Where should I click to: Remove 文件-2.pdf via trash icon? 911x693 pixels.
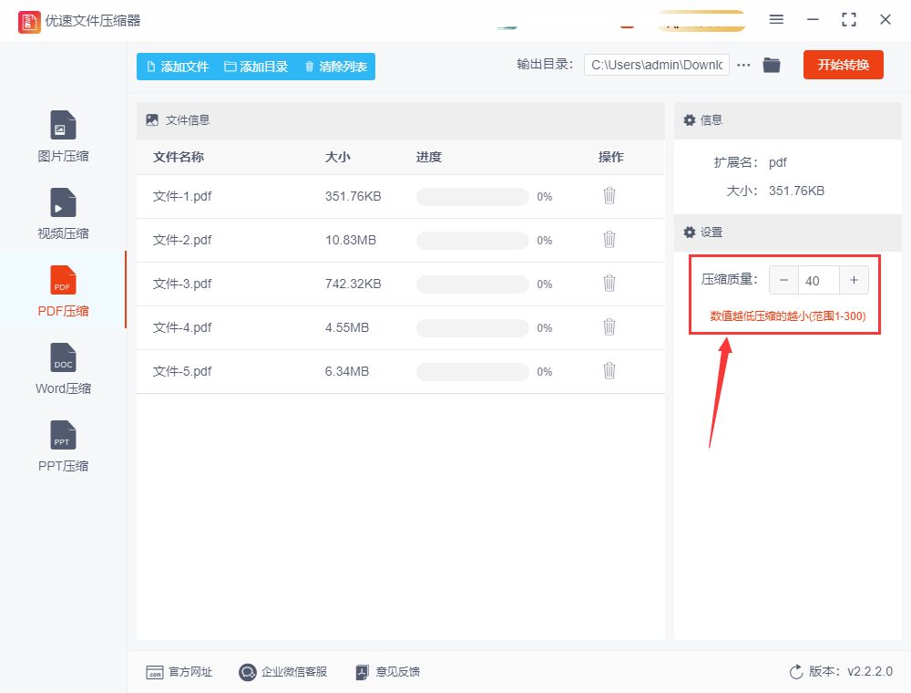(x=609, y=240)
